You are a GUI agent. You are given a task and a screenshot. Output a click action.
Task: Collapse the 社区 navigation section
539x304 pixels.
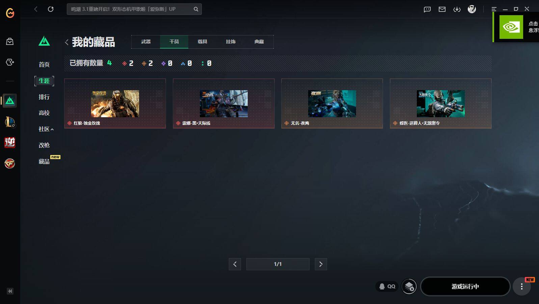point(46,129)
